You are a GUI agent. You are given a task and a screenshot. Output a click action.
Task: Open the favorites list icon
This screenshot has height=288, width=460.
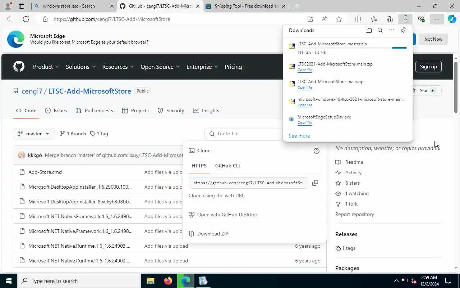374,19
